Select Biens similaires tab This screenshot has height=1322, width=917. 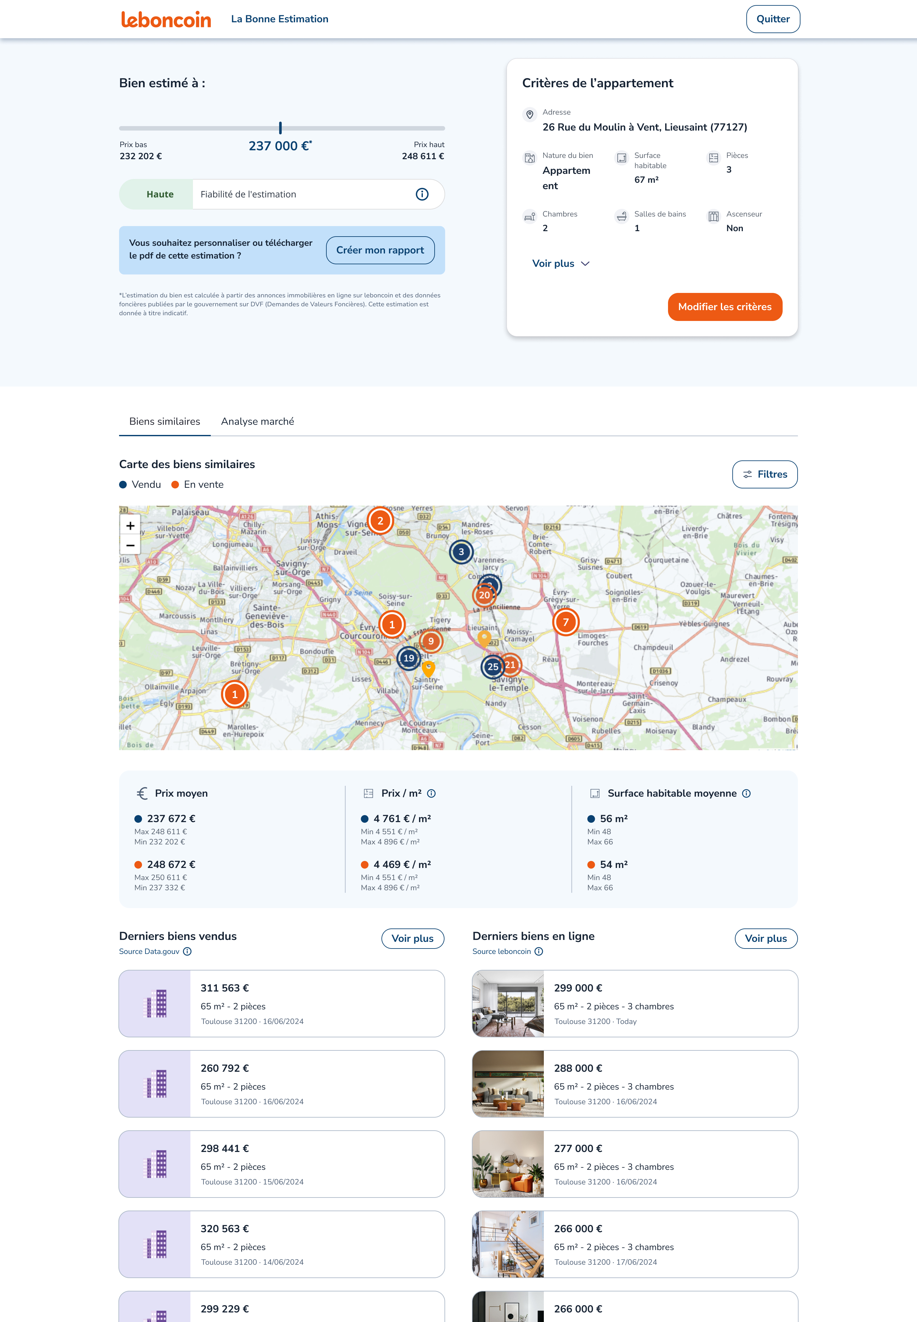[164, 422]
